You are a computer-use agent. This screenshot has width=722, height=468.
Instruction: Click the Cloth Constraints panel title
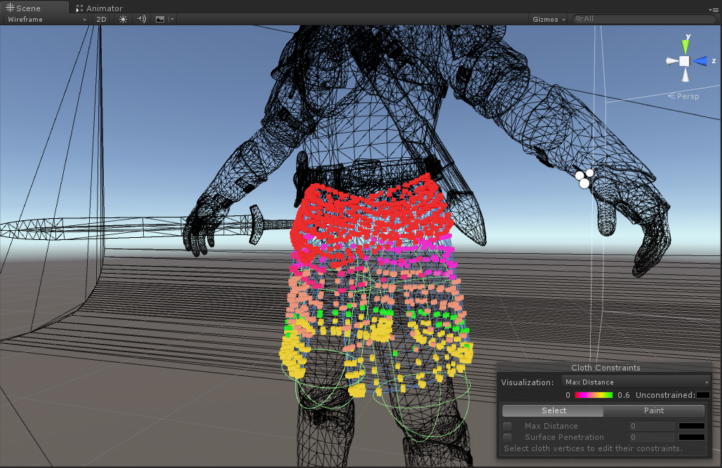coord(606,368)
